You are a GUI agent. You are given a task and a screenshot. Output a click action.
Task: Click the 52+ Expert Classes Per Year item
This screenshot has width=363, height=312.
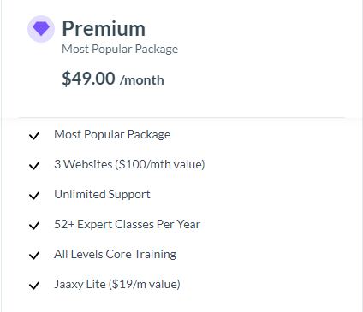click(128, 225)
